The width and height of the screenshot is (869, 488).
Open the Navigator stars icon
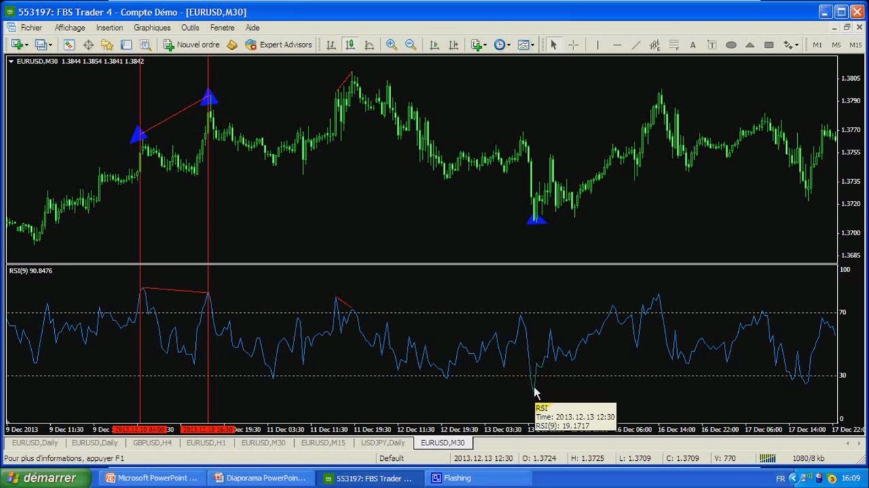pos(107,45)
